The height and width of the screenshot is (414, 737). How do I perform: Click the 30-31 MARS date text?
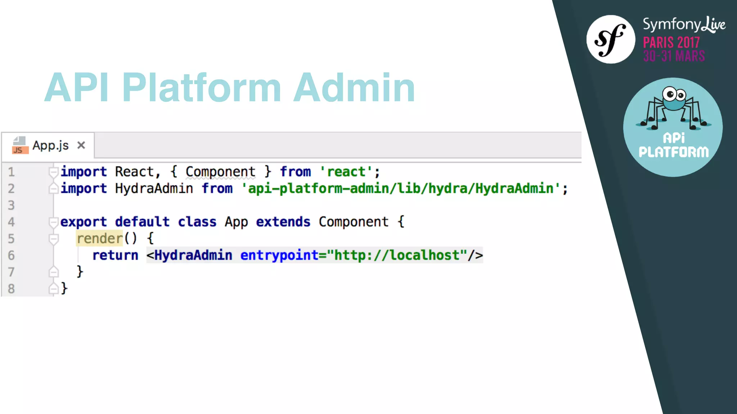[x=674, y=56]
